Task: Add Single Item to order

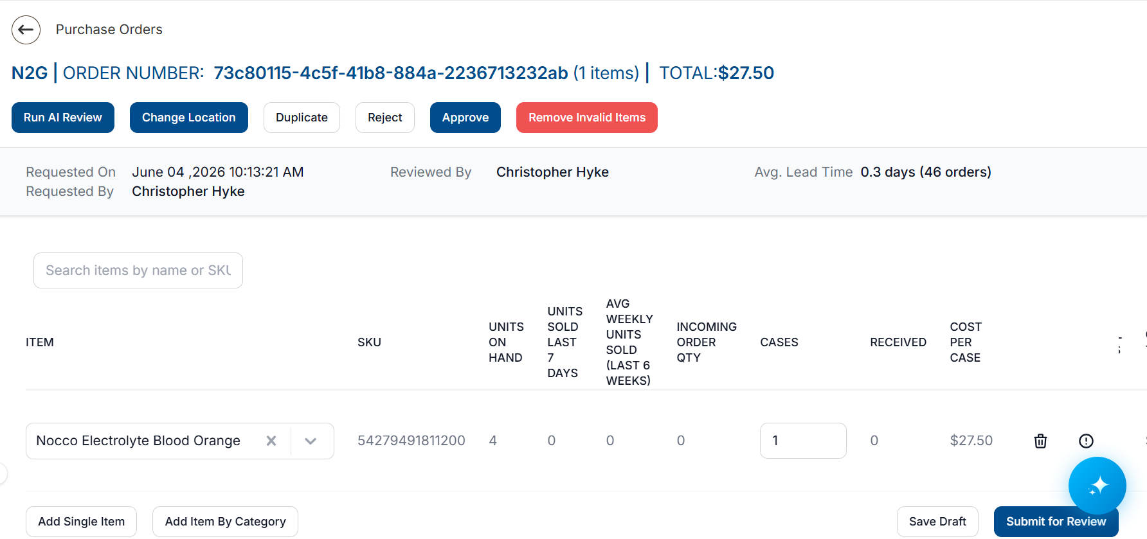Action: [82, 522]
